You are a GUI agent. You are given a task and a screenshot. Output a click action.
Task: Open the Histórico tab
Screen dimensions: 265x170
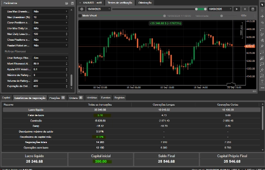(91, 98)
